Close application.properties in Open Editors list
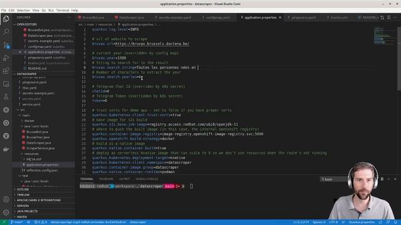Screen dimensions: 401x225 [20, 52]
